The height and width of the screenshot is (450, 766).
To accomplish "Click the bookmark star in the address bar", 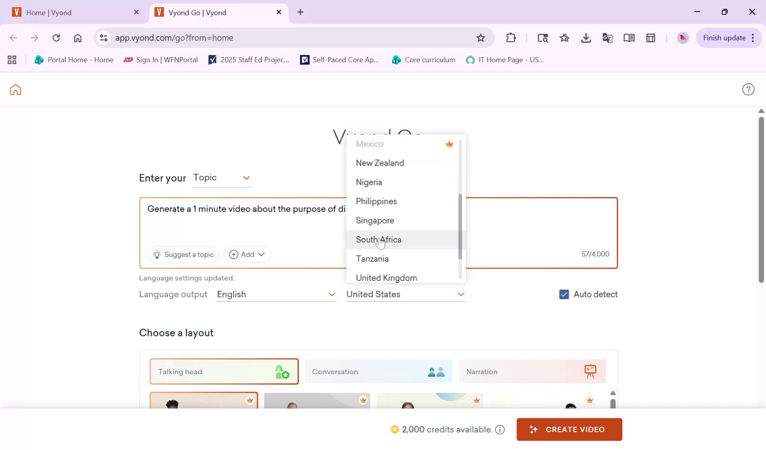I will 481,37.
